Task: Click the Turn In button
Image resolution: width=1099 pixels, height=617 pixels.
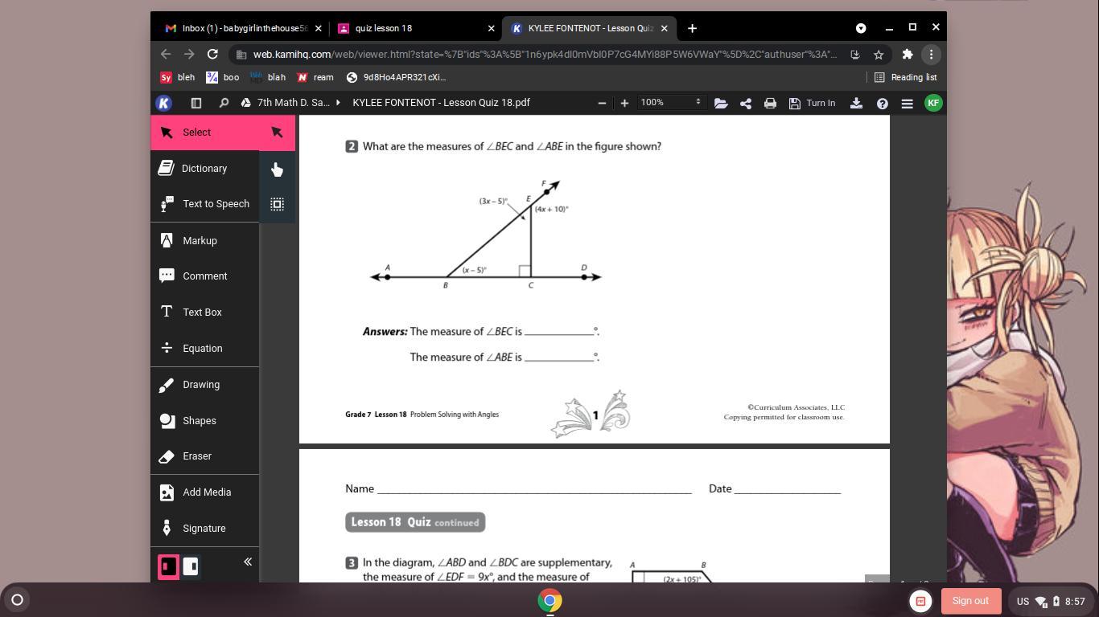Action: click(x=821, y=103)
